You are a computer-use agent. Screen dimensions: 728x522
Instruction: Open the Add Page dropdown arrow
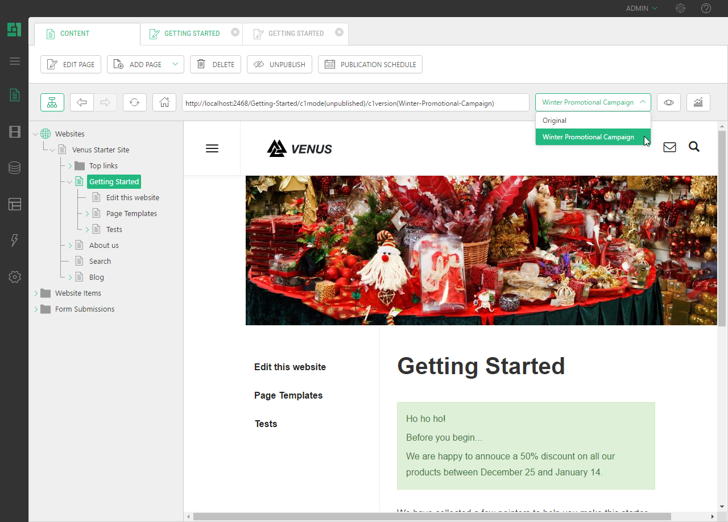point(175,64)
